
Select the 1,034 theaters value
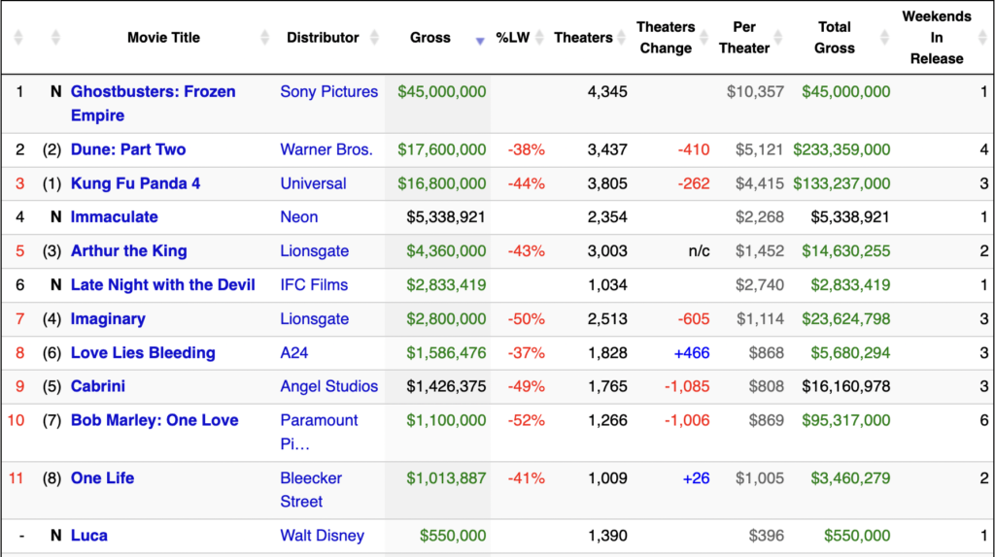pyautogui.click(x=607, y=285)
